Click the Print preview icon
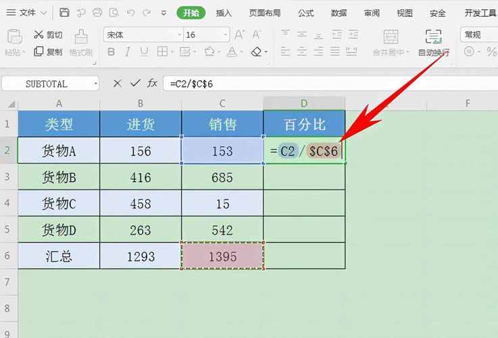 (x=114, y=13)
